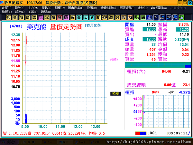Click the buy/sell ratio bar under 買量

(158, 65)
